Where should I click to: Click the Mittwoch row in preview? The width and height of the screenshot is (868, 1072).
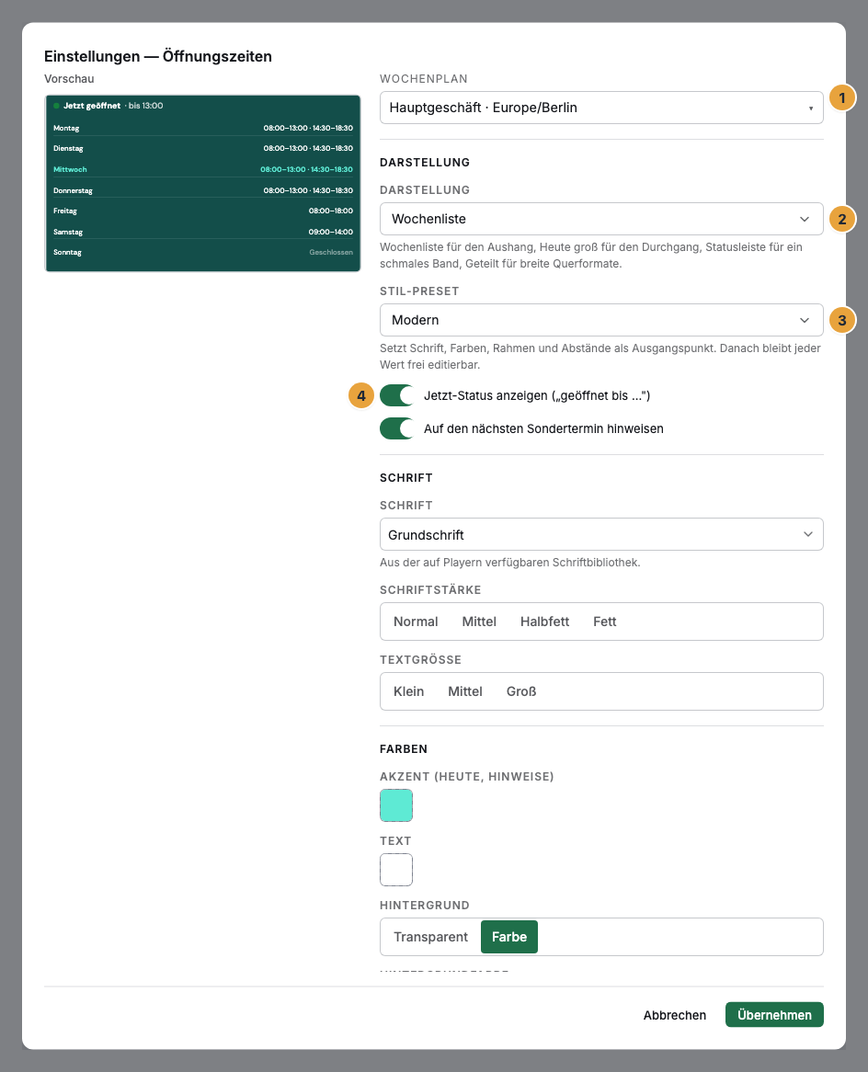coord(203,169)
